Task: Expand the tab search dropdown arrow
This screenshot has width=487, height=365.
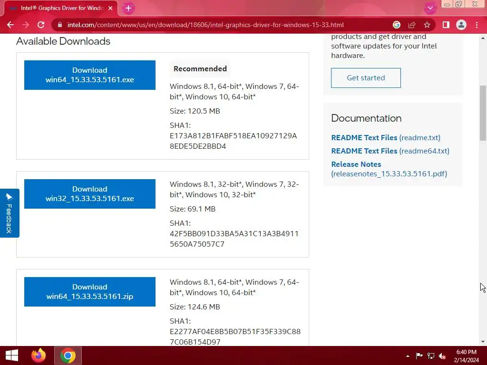Action: click(430, 8)
